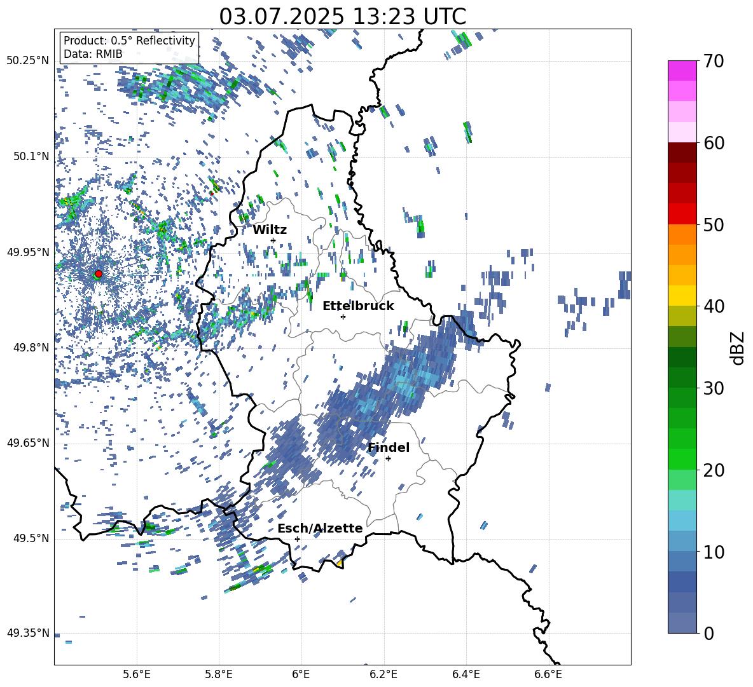Click the 49.8°N latitude label

click(x=32, y=348)
